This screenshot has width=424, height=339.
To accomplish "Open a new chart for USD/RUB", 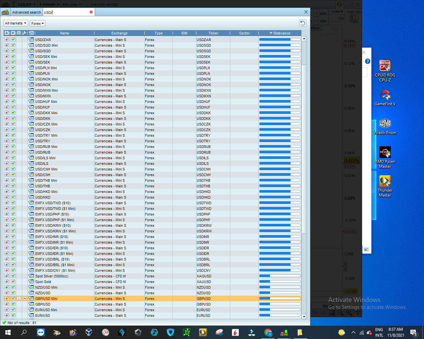I will [31, 152].
